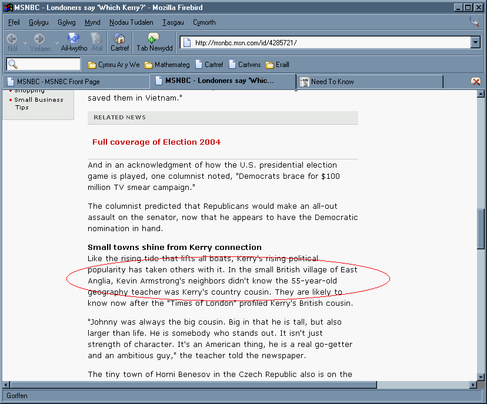Open the Cartwns bookmark

click(245, 65)
